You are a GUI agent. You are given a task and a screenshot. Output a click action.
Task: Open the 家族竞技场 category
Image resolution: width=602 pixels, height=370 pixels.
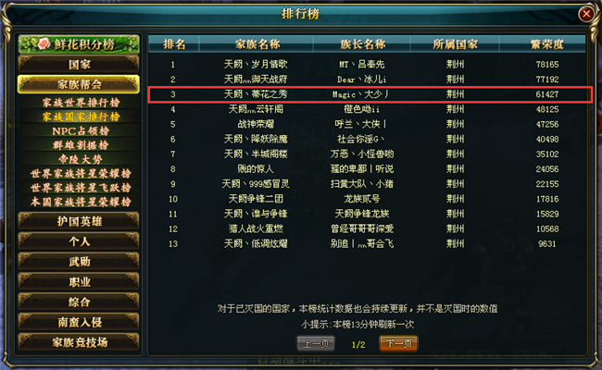[x=79, y=342]
